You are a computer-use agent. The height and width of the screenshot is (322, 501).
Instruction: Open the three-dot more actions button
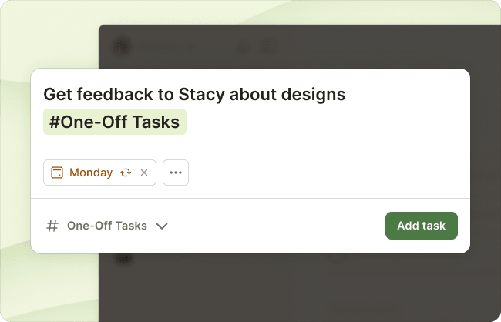click(x=176, y=173)
